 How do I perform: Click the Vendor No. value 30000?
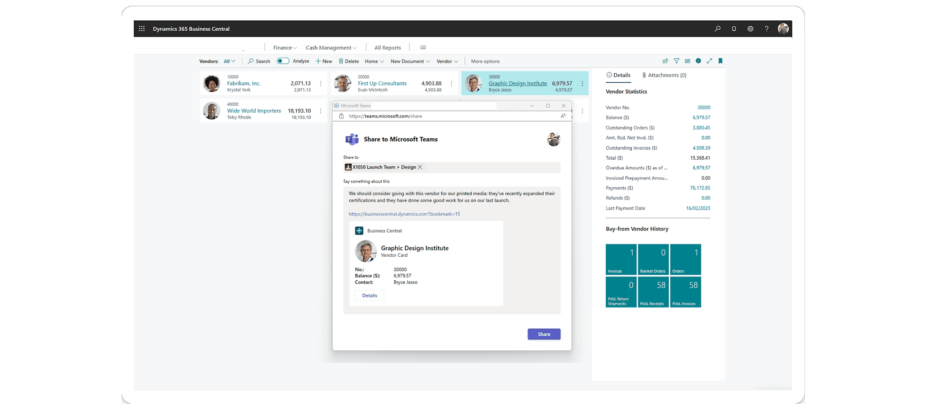pos(704,108)
